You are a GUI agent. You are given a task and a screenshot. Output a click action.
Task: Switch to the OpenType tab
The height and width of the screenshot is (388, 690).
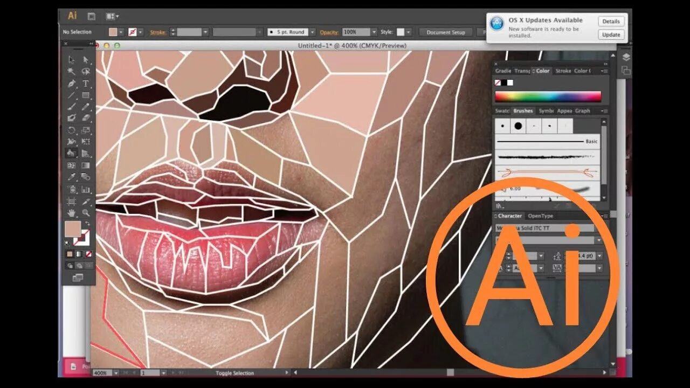(541, 216)
